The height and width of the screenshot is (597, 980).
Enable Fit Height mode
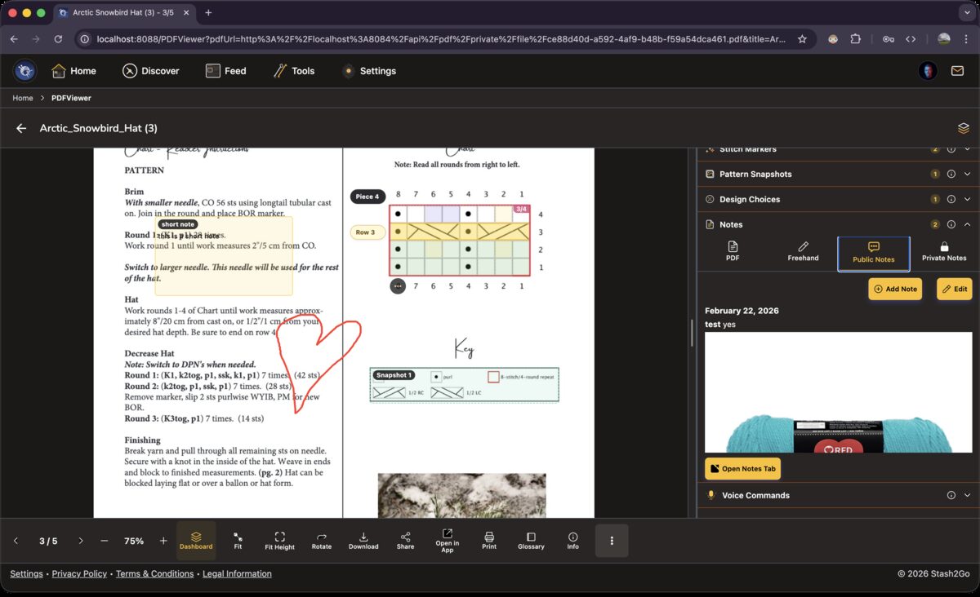(279, 540)
